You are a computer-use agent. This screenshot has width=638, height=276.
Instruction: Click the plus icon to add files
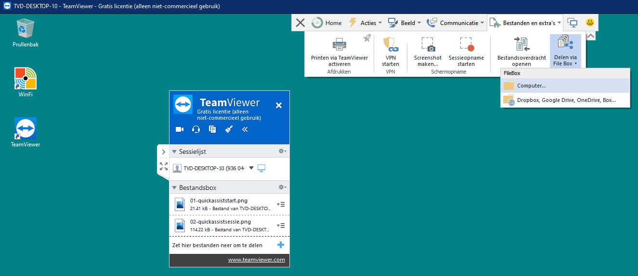tap(281, 245)
